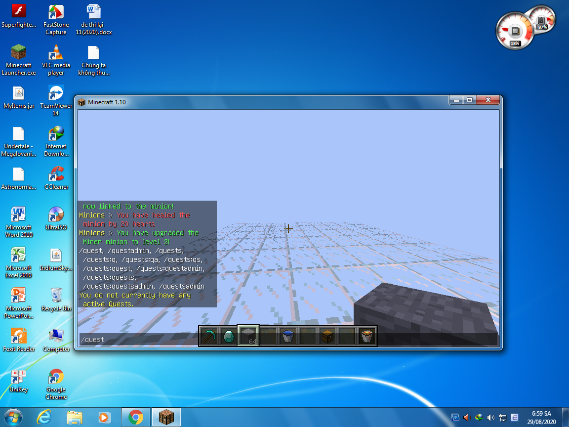Open Windows Media Player from the taskbar
569x427 pixels.
pos(105,418)
